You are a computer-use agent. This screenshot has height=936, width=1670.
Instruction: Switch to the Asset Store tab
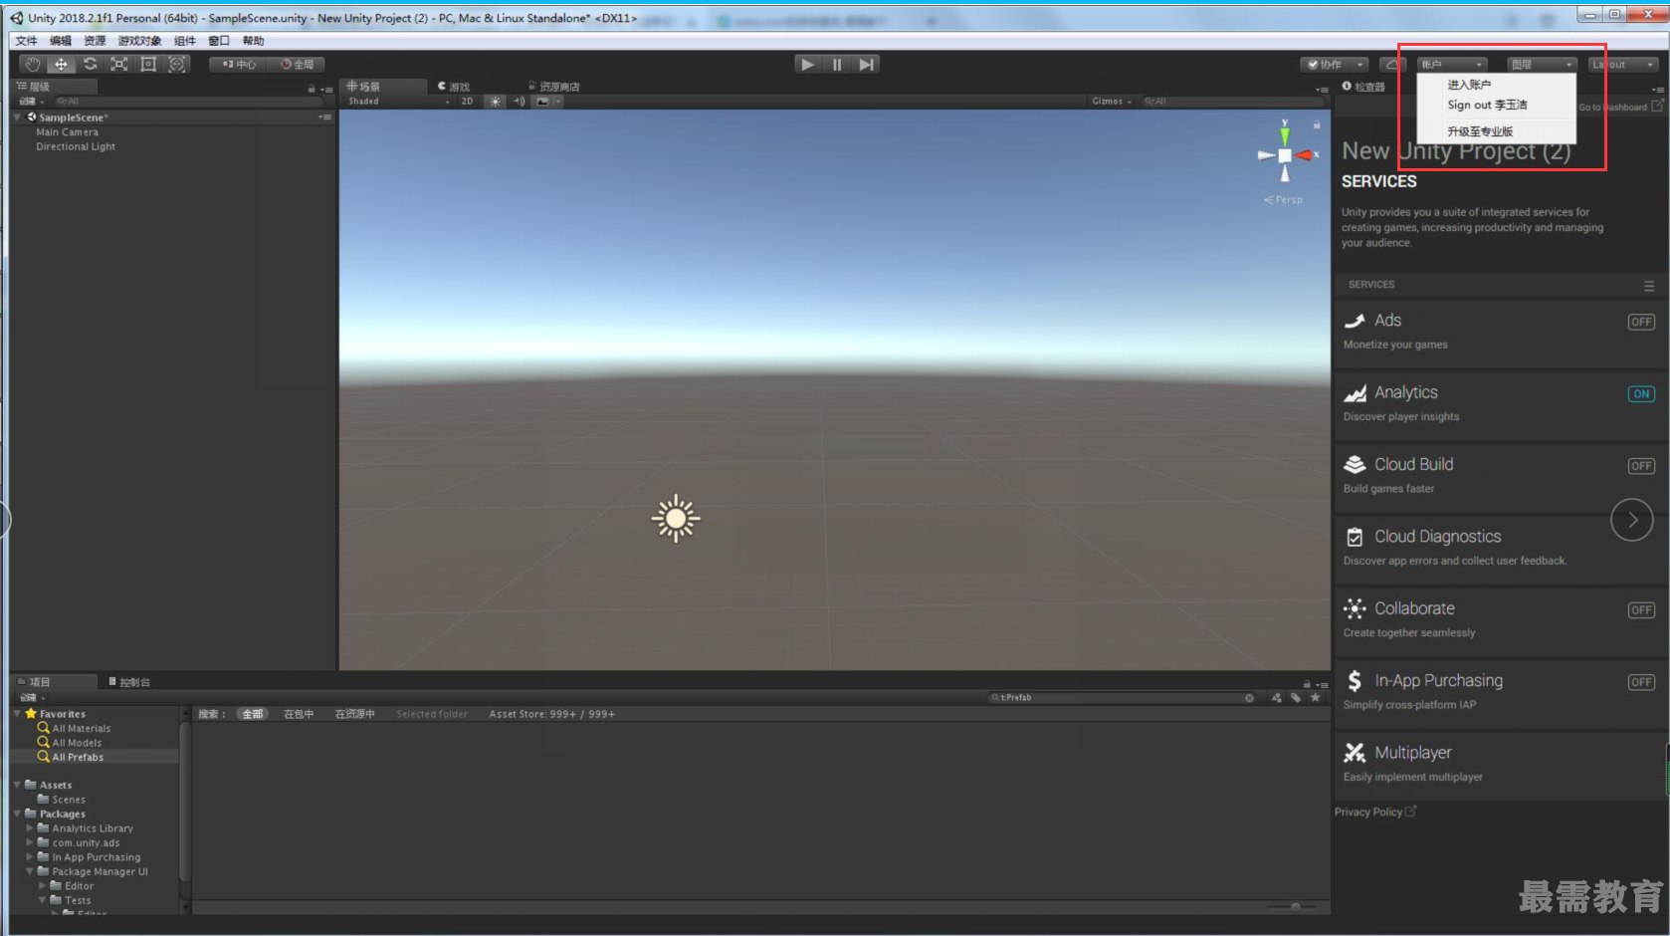click(553, 87)
